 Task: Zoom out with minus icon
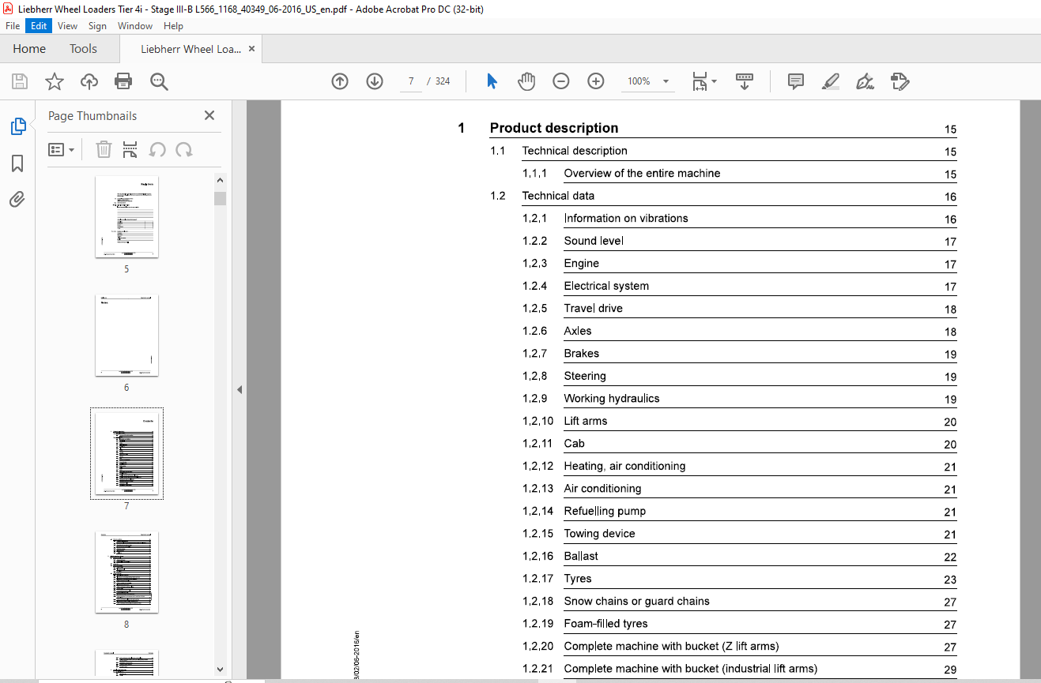pyautogui.click(x=561, y=81)
